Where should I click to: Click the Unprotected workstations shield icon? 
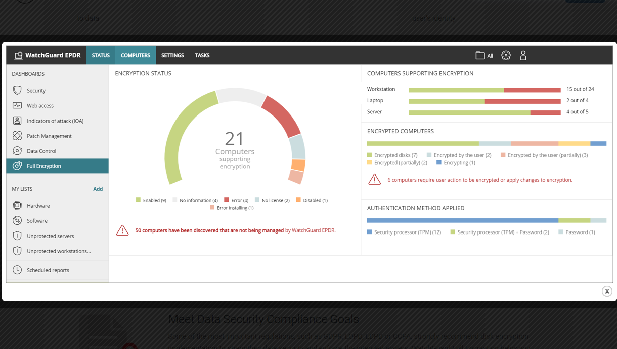17,251
